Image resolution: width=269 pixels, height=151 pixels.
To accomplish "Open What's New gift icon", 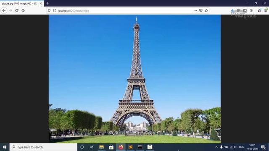I will 259,10.
